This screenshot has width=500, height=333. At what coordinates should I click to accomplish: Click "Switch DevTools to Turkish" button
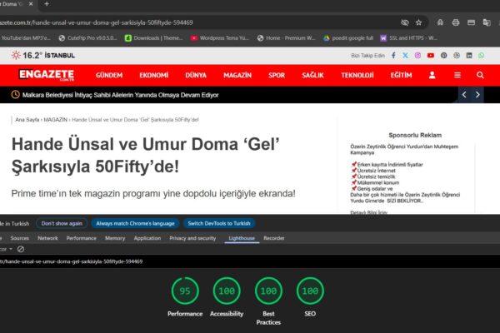coord(219,223)
